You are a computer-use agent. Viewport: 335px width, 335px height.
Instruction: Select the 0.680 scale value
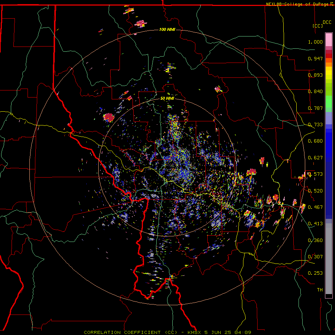(x=315, y=141)
